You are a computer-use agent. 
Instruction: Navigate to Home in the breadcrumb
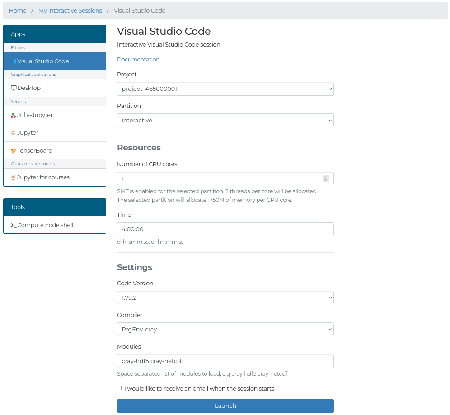[18, 10]
